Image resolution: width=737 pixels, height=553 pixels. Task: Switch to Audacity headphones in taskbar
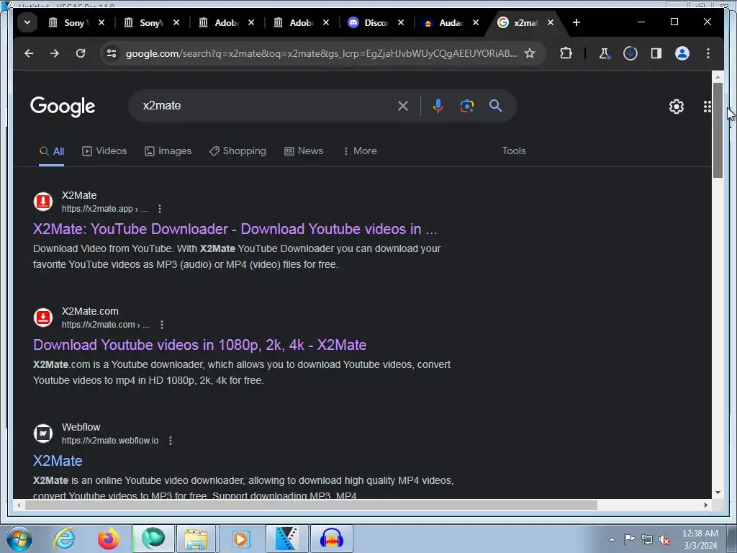331,539
